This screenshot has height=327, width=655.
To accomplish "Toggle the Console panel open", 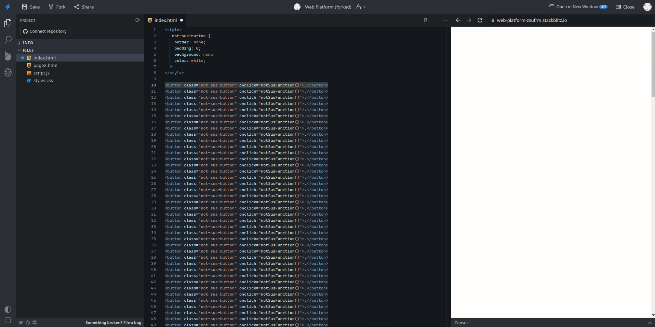I will tap(462, 323).
